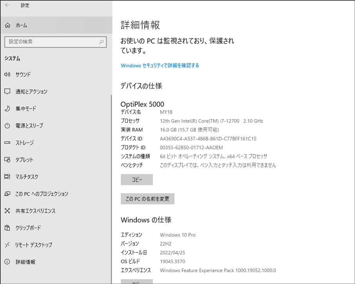Open この PC へのプロジェクション settings

(56, 194)
